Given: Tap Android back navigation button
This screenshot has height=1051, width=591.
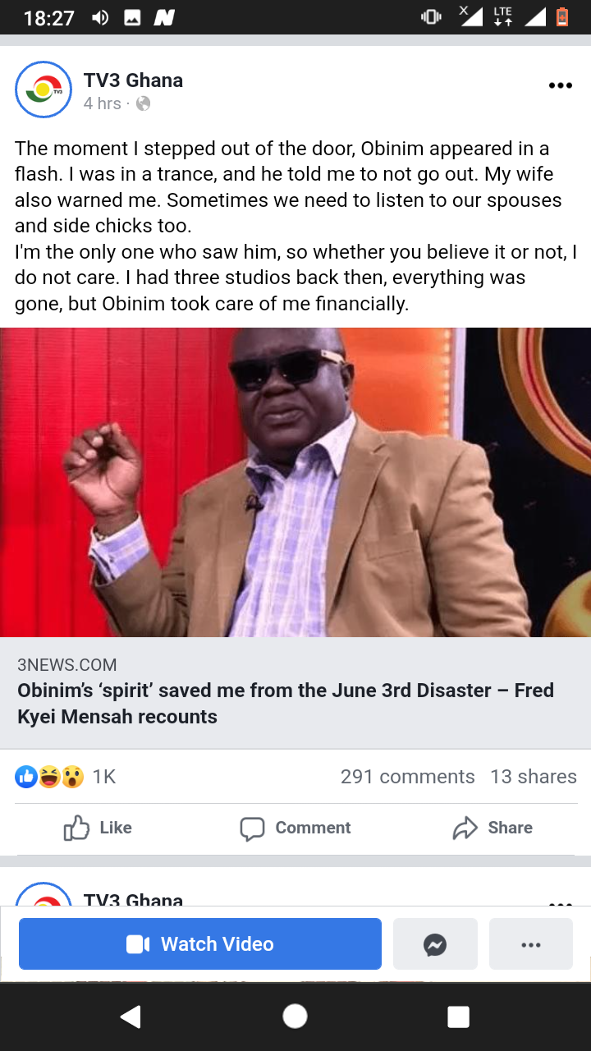Looking at the screenshot, I should point(131,1017).
